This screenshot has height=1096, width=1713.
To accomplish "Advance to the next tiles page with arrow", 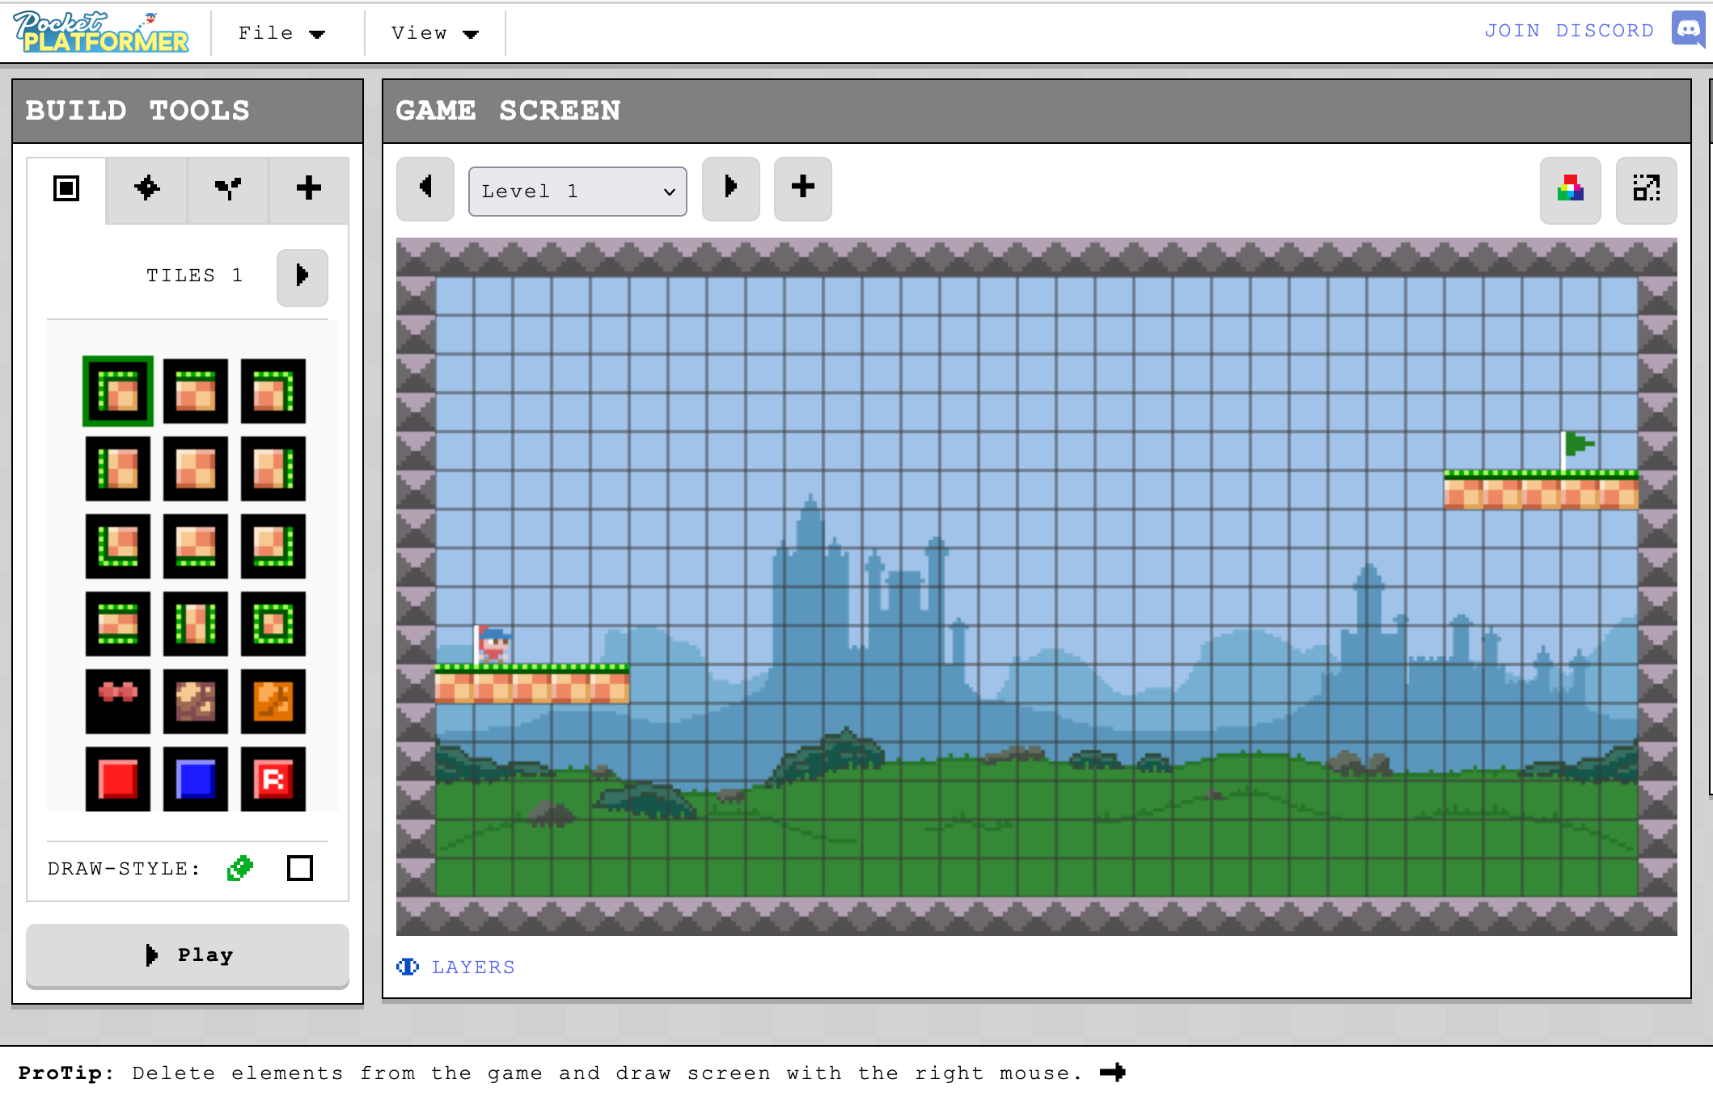I will coord(302,276).
